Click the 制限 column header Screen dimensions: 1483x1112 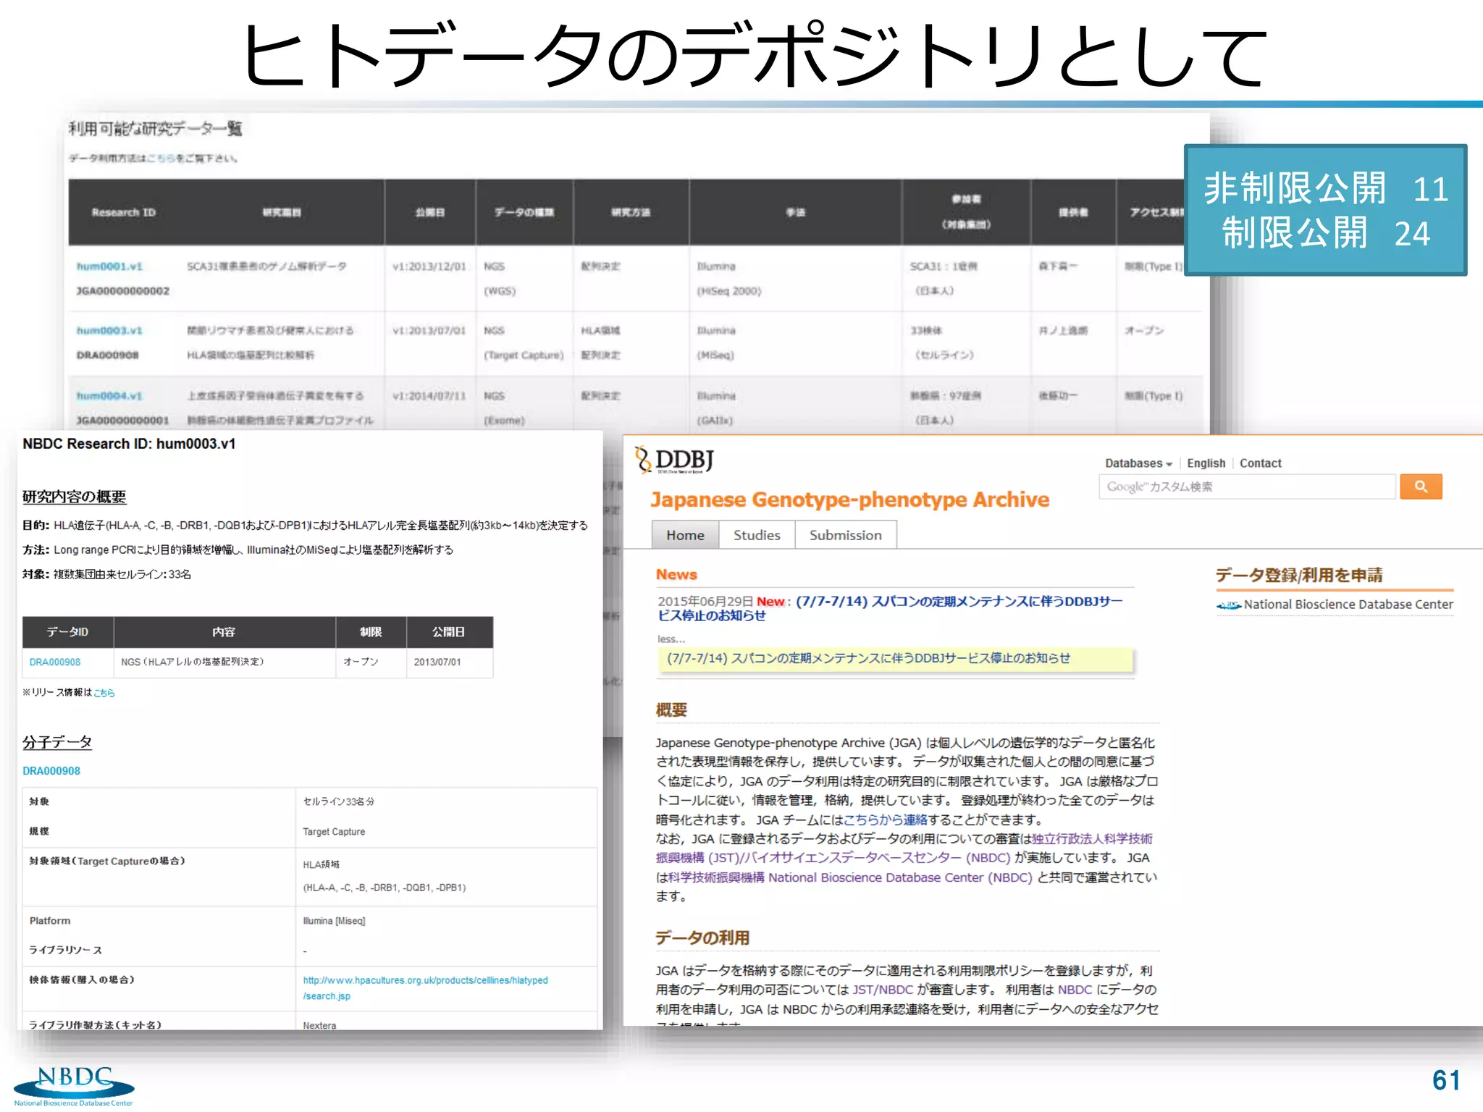[371, 632]
